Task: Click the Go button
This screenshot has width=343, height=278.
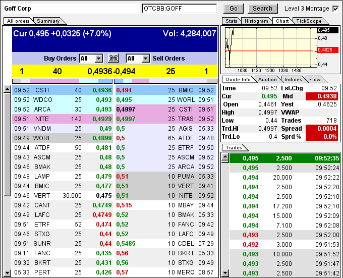Action: 234,9
